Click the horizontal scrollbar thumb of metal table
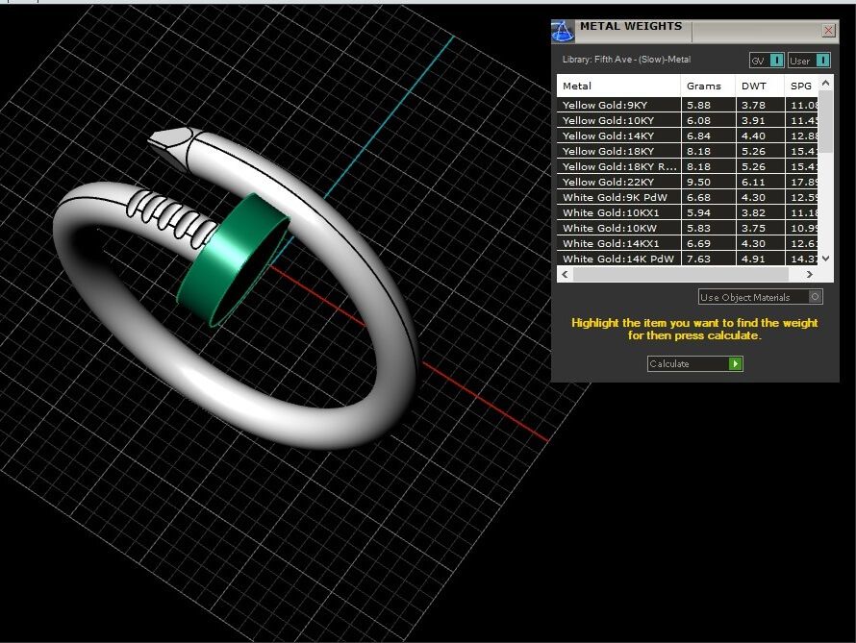This screenshot has width=856, height=643. [x=680, y=274]
